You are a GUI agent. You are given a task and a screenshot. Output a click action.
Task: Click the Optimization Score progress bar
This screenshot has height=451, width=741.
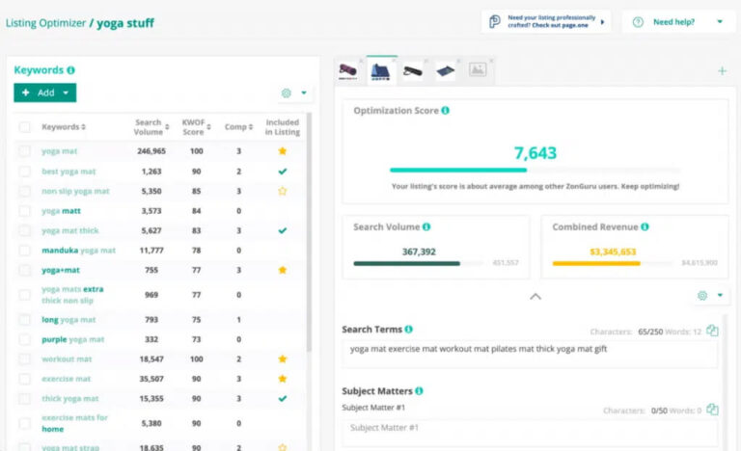pyautogui.click(x=535, y=170)
